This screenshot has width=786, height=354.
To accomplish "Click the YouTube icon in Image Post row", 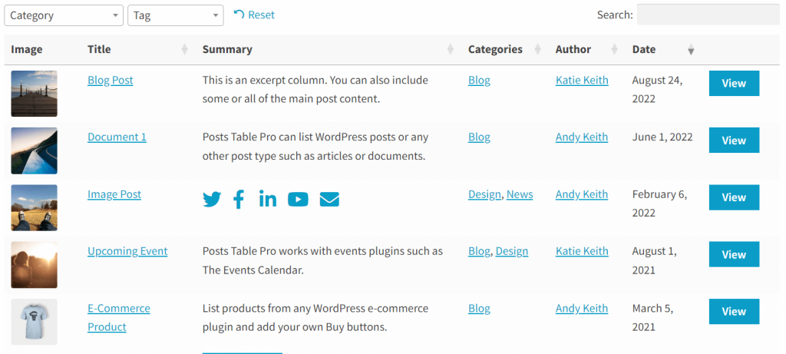I will click(298, 200).
